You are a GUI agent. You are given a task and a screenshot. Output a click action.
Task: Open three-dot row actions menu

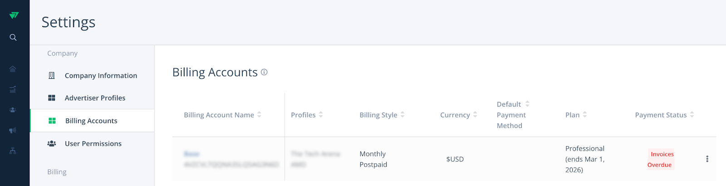click(707, 159)
